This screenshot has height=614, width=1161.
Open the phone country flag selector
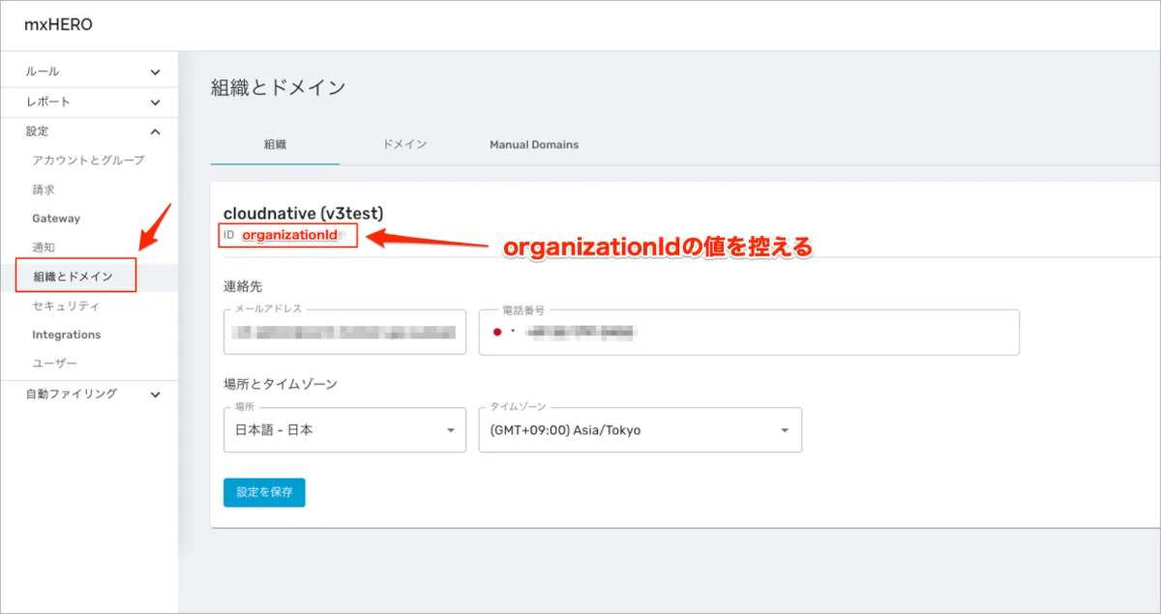pos(503,332)
